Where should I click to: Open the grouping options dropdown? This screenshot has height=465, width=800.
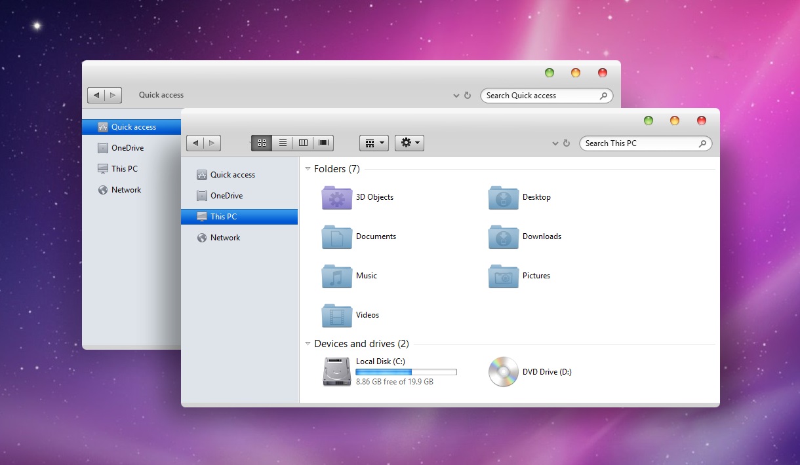point(373,143)
